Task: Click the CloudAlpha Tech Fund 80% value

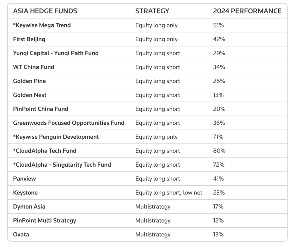Action: click(x=219, y=151)
